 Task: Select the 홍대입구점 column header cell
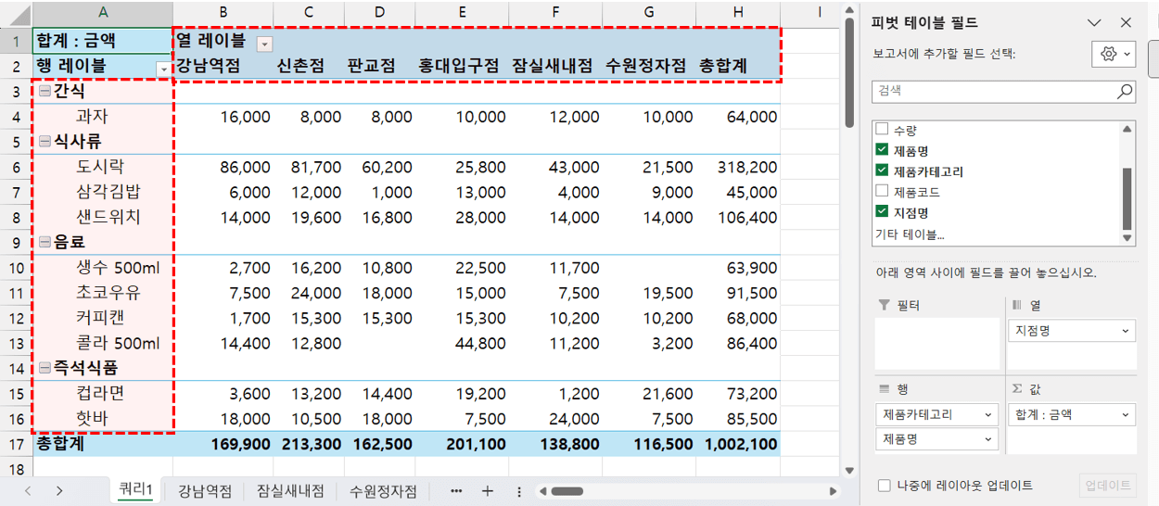(462, 66)
